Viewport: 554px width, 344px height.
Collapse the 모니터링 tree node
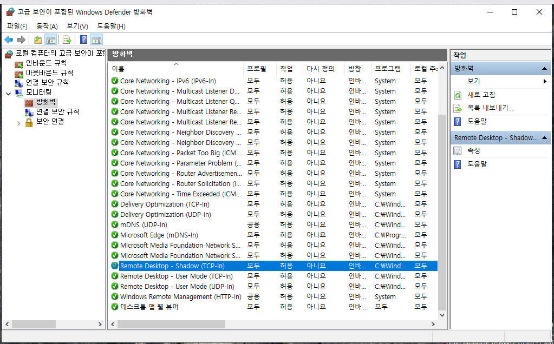[9, 94]
